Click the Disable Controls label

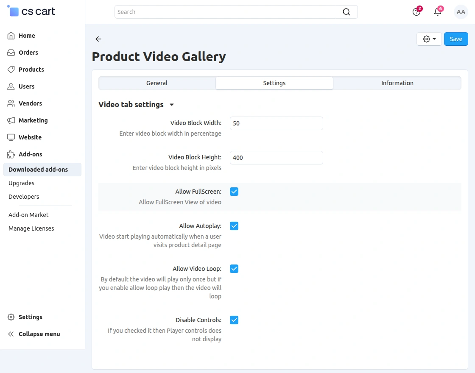pos(198,320)
